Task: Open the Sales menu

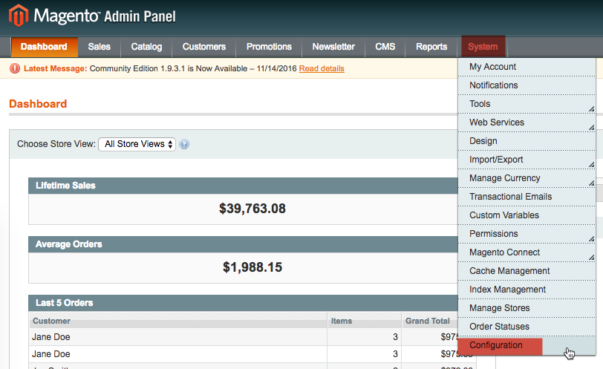Action: 99,47
